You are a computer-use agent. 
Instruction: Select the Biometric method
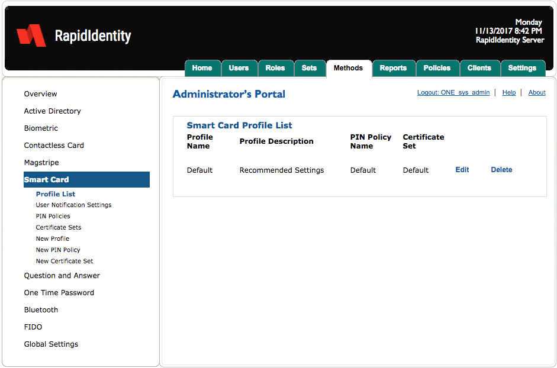click(x=41, y=128)
